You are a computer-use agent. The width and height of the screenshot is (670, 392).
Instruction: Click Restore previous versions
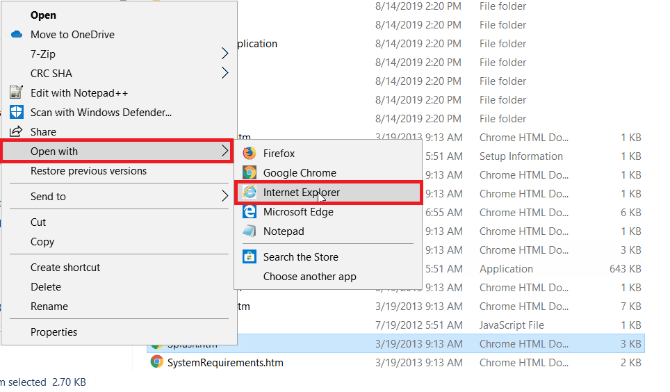(x=88, y=171)
